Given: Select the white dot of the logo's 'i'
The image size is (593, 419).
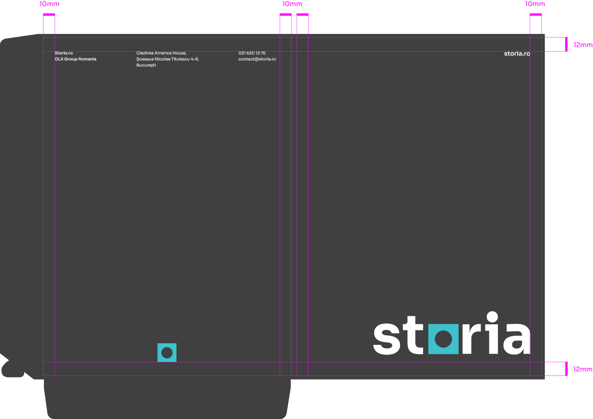Looking at the screenshot, I should click(492, 317).
